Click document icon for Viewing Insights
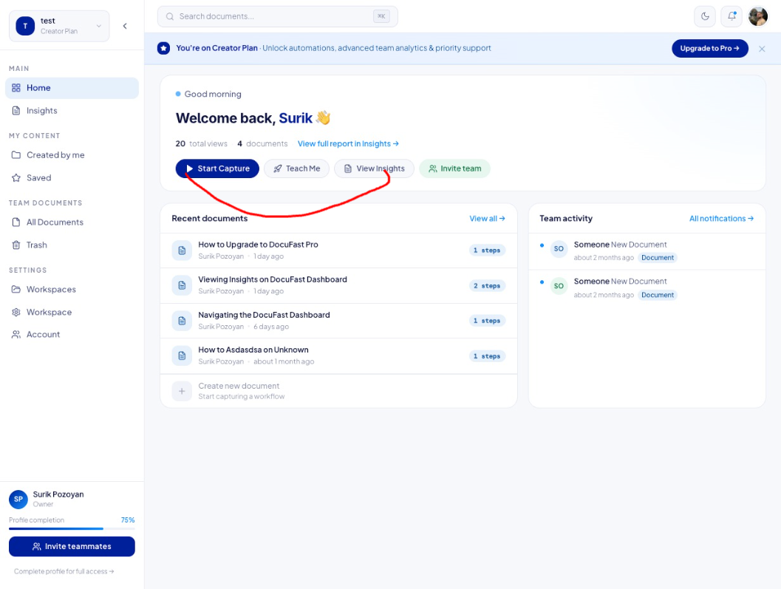The height and width of the screenshot is (589, 781). tap(182, 285)
